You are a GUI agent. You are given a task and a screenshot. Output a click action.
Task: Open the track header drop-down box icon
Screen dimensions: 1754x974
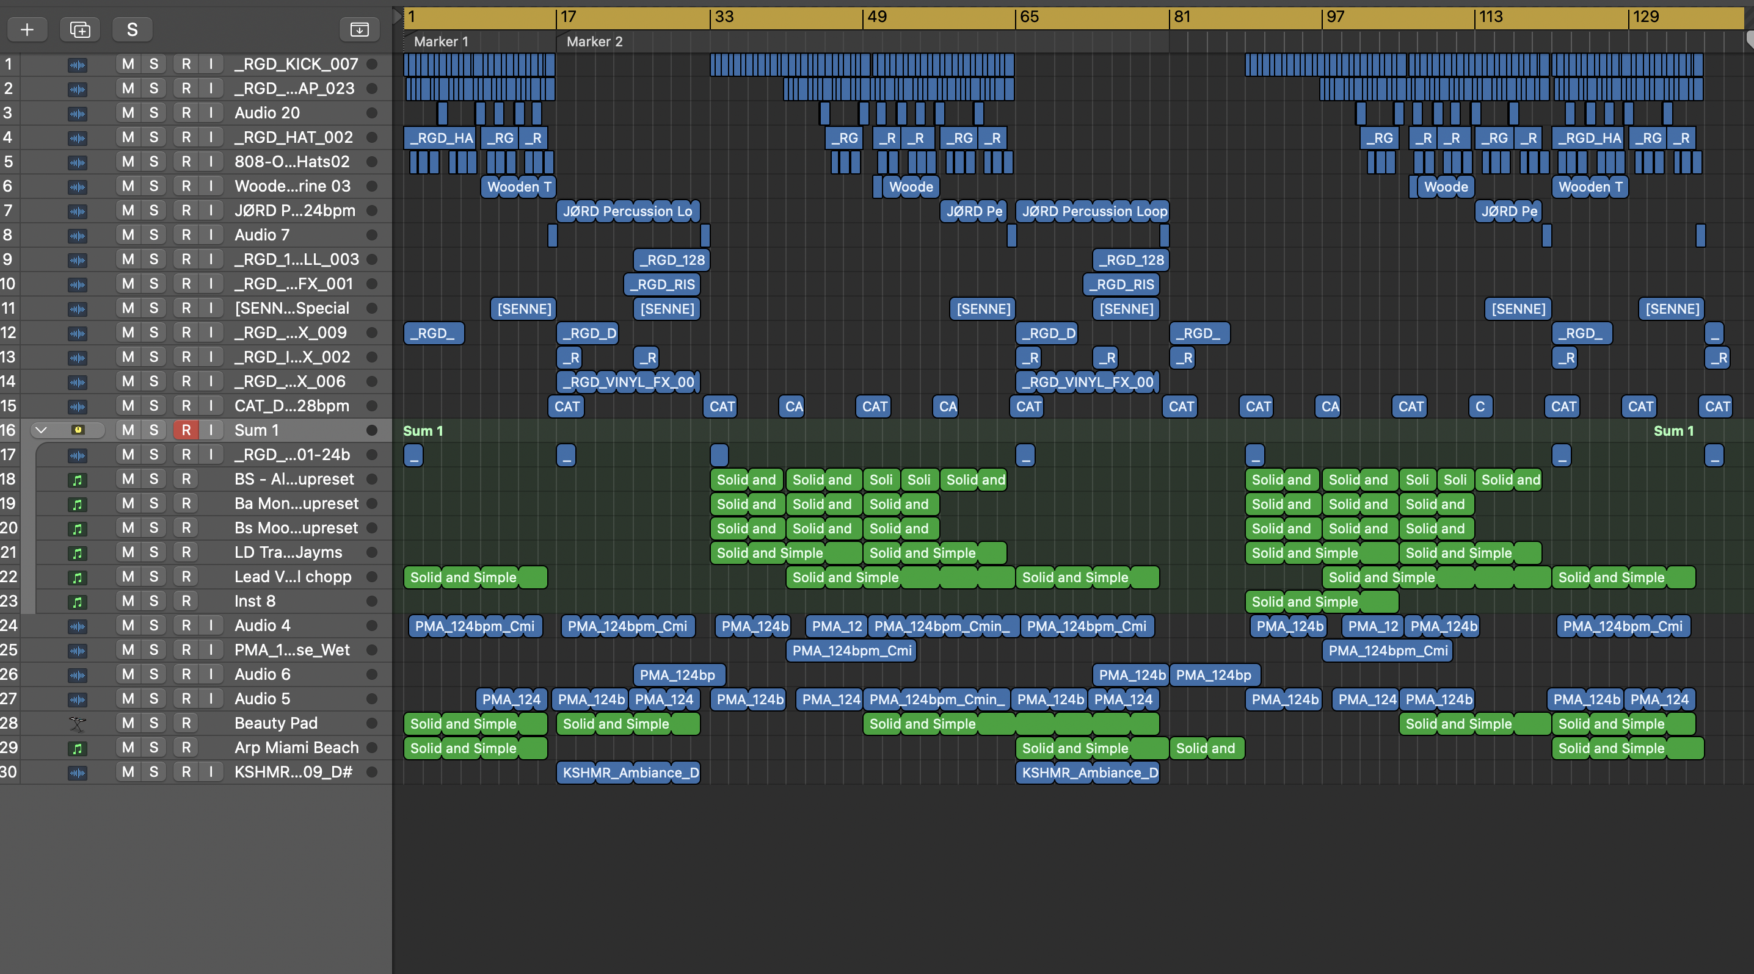(x=359, y=29)
